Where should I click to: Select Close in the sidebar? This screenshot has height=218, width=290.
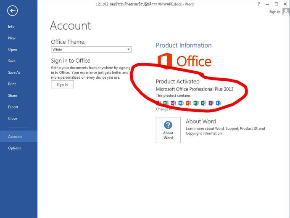coord(12,118)
